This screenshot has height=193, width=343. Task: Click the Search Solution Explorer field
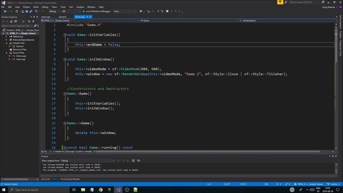(17, 26)
